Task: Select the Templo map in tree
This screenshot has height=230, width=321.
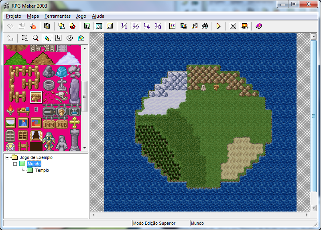Action: tap(42, 170)
